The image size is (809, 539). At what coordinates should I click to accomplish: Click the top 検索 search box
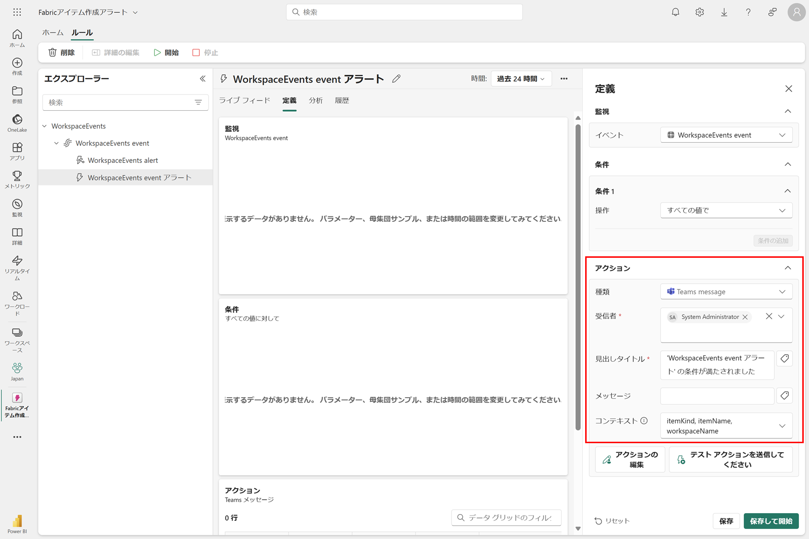404,12
